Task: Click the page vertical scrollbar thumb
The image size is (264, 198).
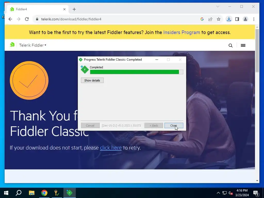Action: (x=257, y=51)
